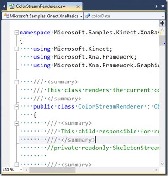Click the colorData field icon

point(88,16)
